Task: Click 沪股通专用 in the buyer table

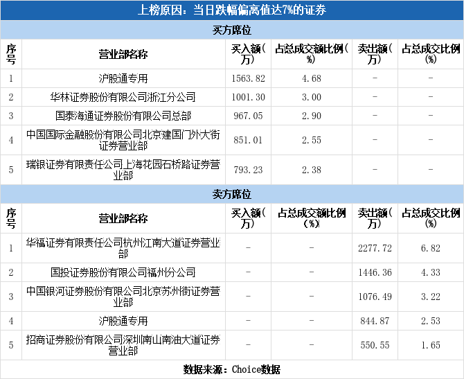Action: [123, 78]
